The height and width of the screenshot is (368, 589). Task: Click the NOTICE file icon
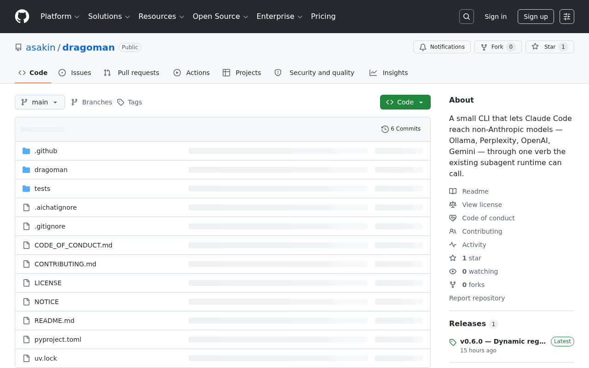click(x=26, y=302)
